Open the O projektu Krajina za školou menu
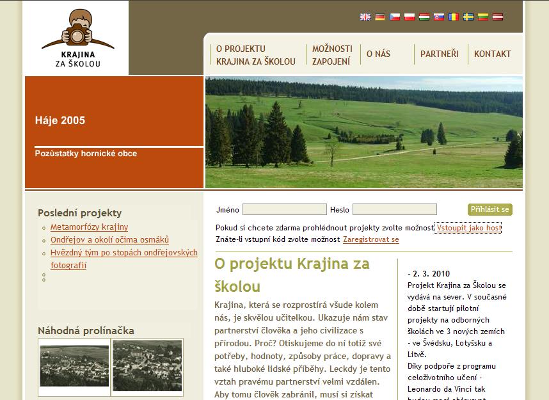 [255, 55]
